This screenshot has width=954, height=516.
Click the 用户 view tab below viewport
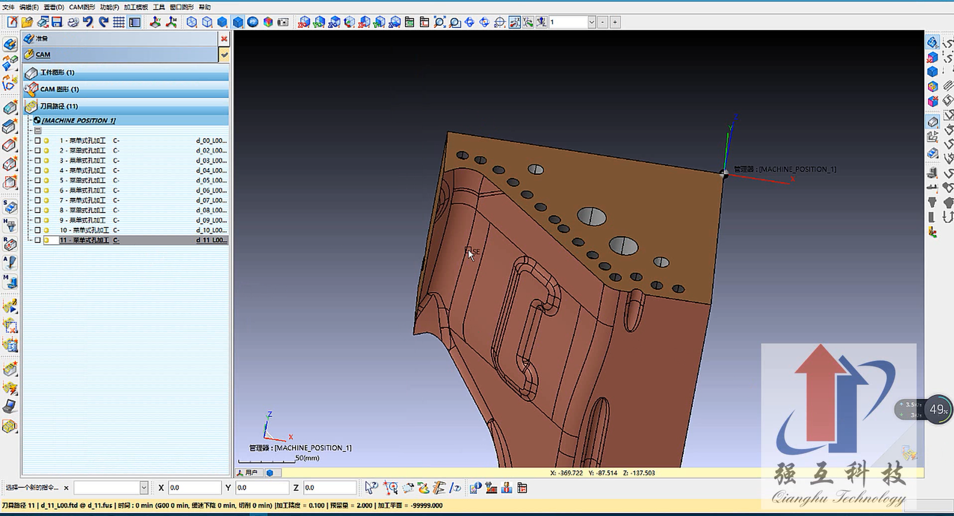click(247, 473)
